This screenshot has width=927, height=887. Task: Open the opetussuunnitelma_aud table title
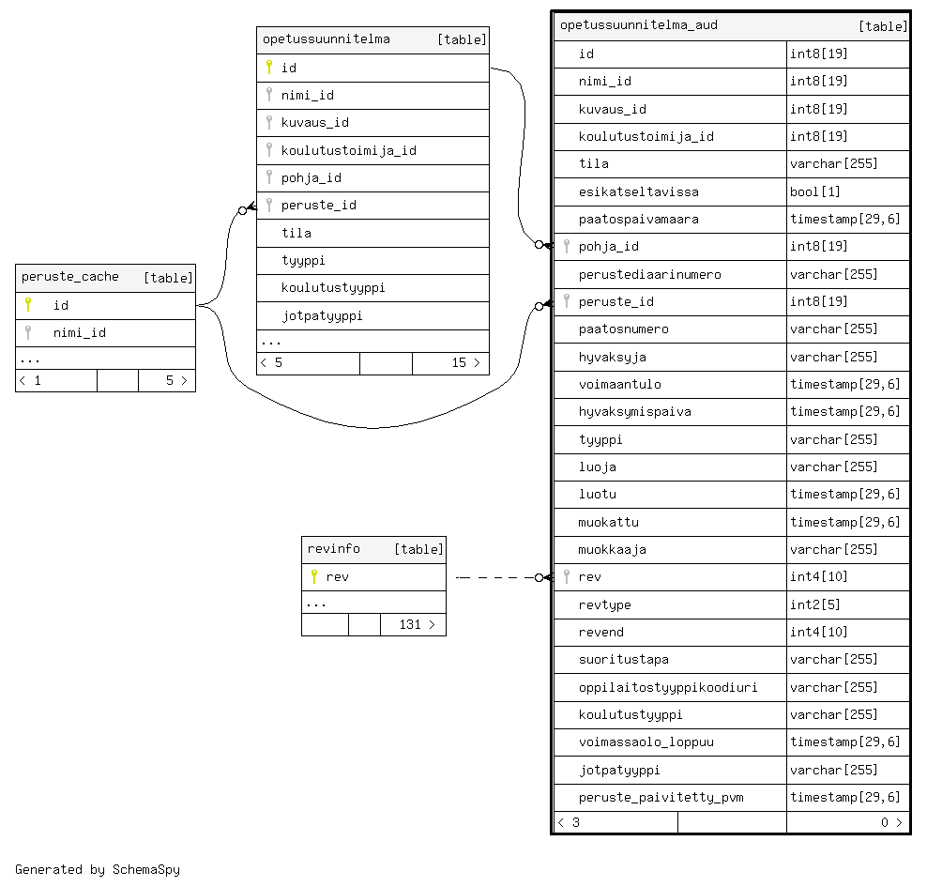(x=638, y=25)
